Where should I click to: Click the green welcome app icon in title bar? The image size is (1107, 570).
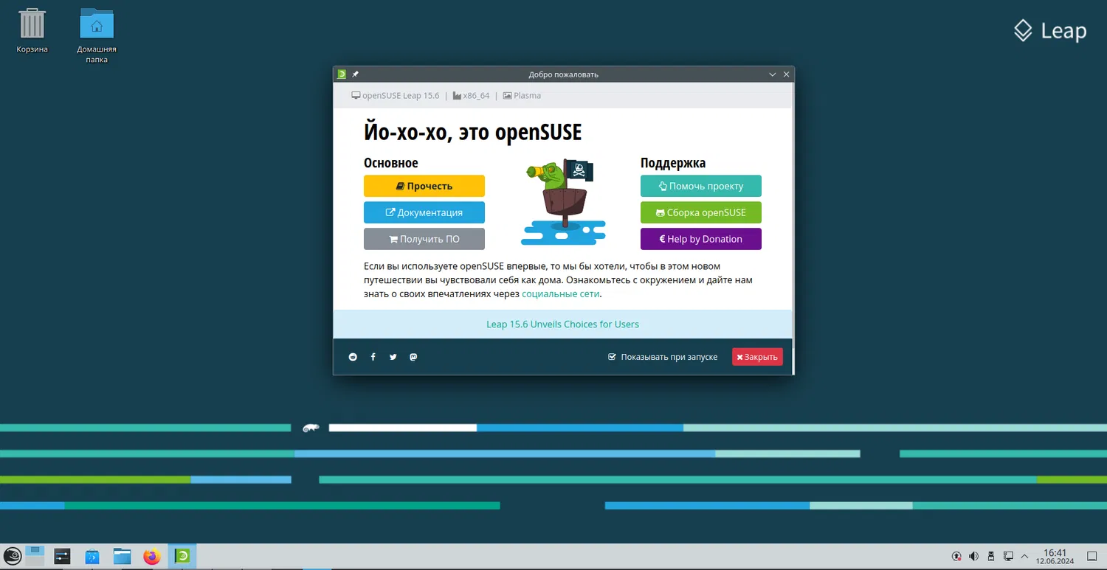[x=342, y=74]
